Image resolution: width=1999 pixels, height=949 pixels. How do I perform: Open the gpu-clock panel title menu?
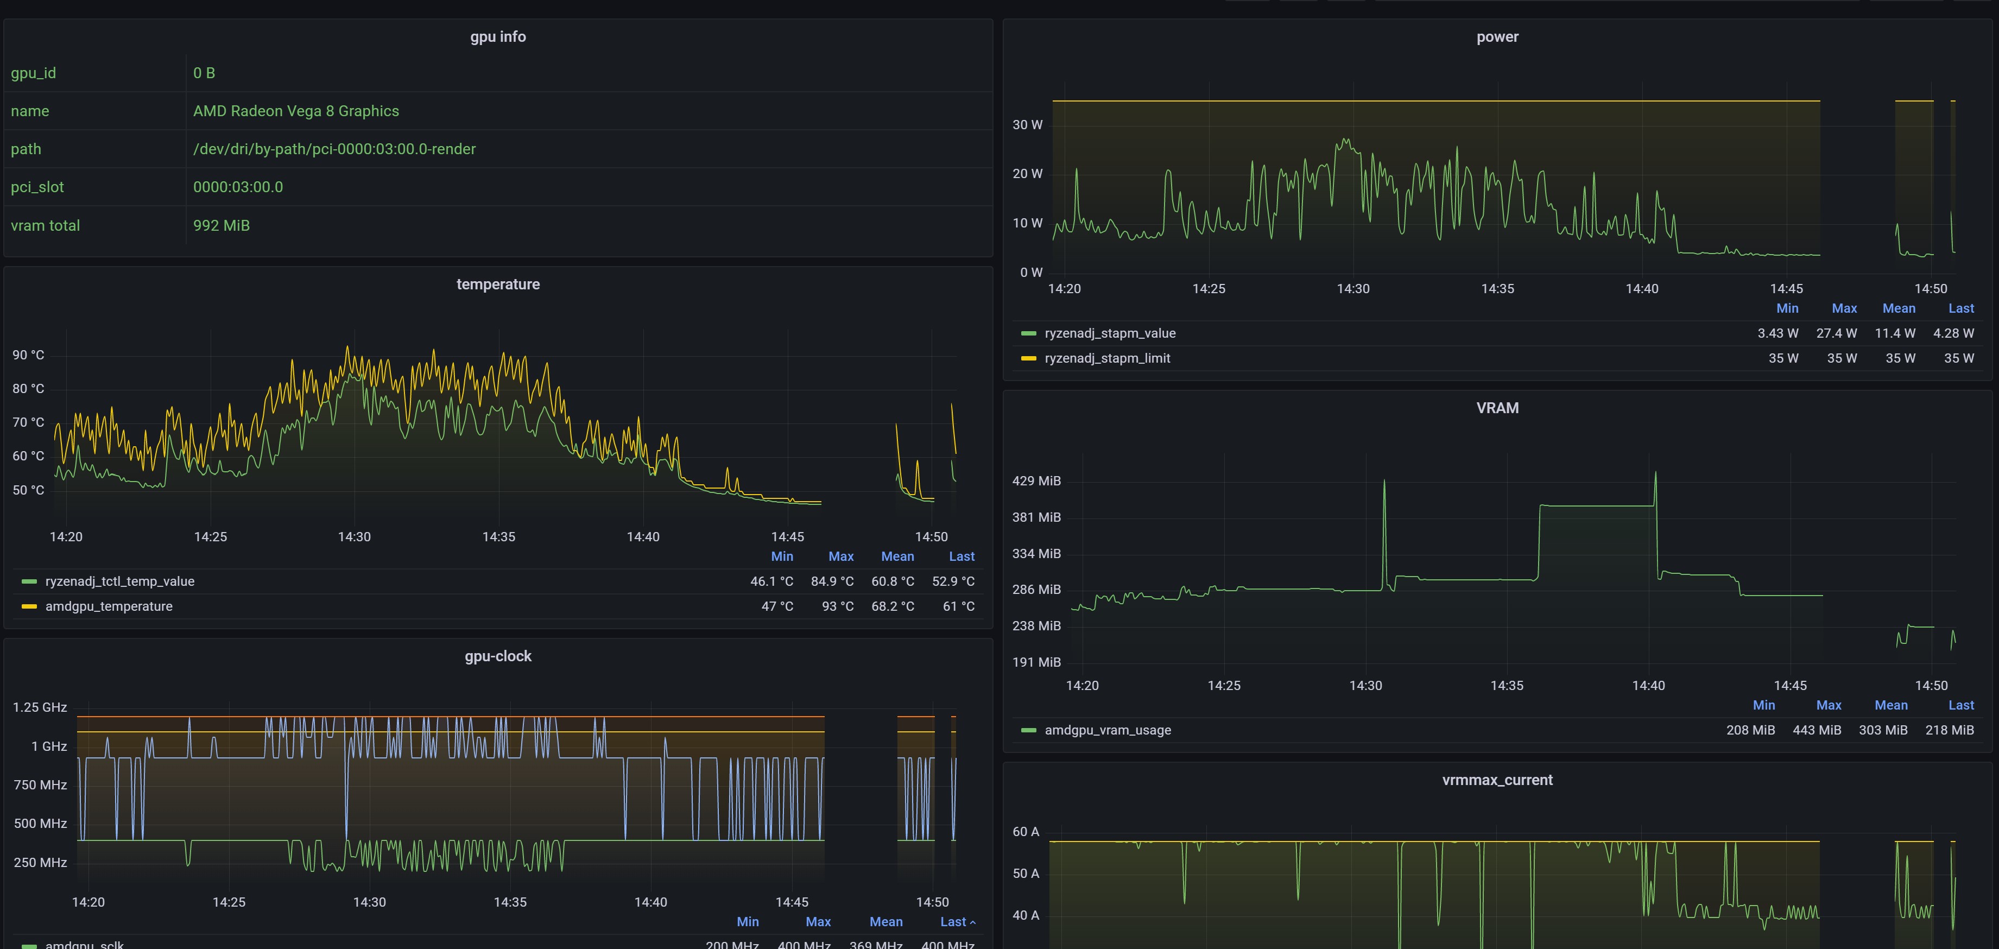pyautogui.click(x=497, y=656)
